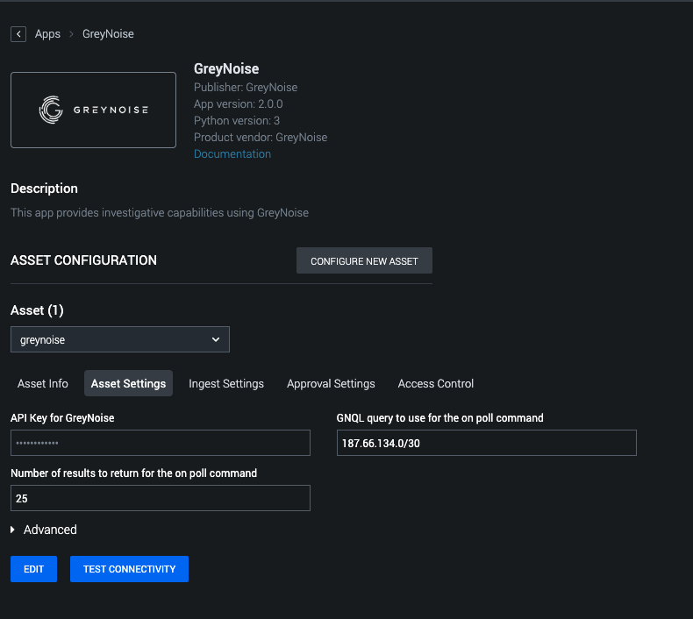Click the Description heading
This screenshot has width=693, height=619.
pos(44,189)
